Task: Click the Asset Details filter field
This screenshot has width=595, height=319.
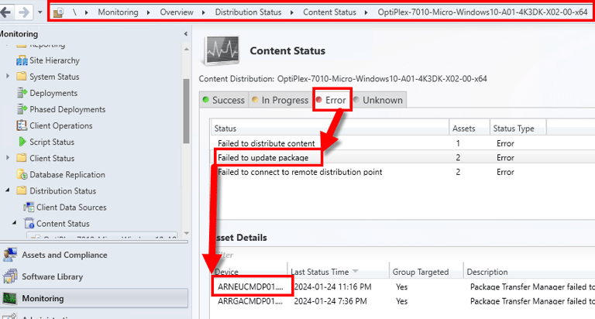Action: pyautogui.click(x=403, y=255)
